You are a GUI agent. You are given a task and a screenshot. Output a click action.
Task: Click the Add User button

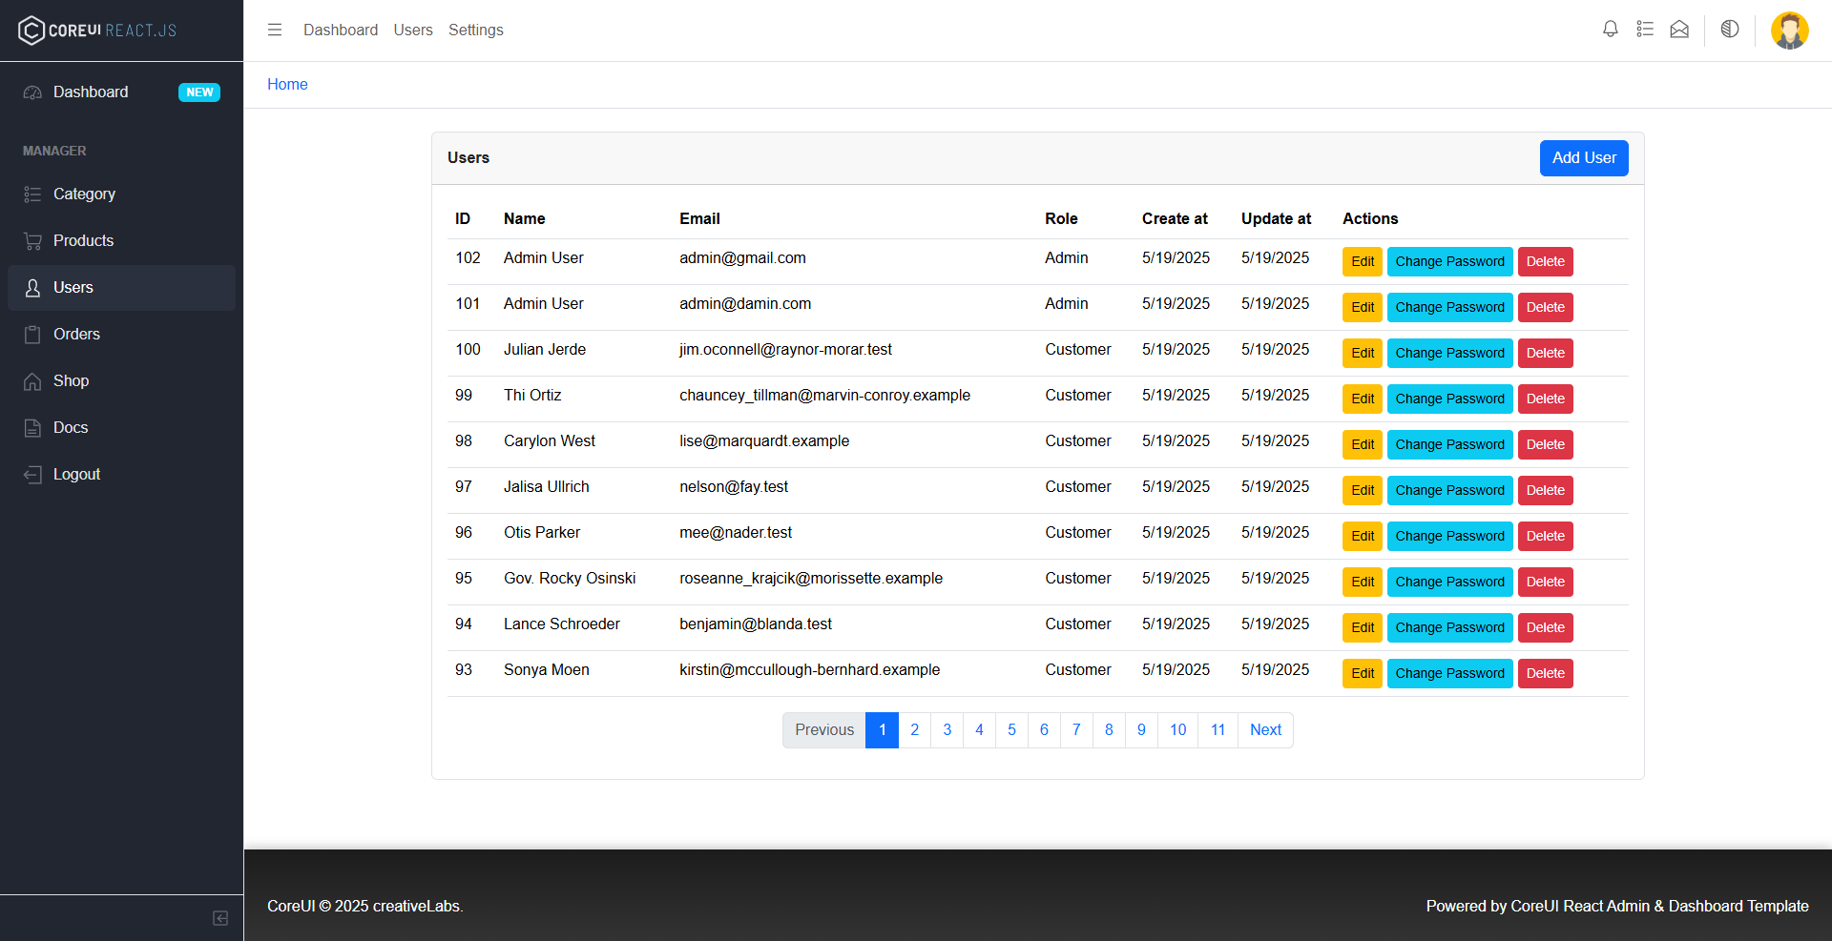point(1584,158)
